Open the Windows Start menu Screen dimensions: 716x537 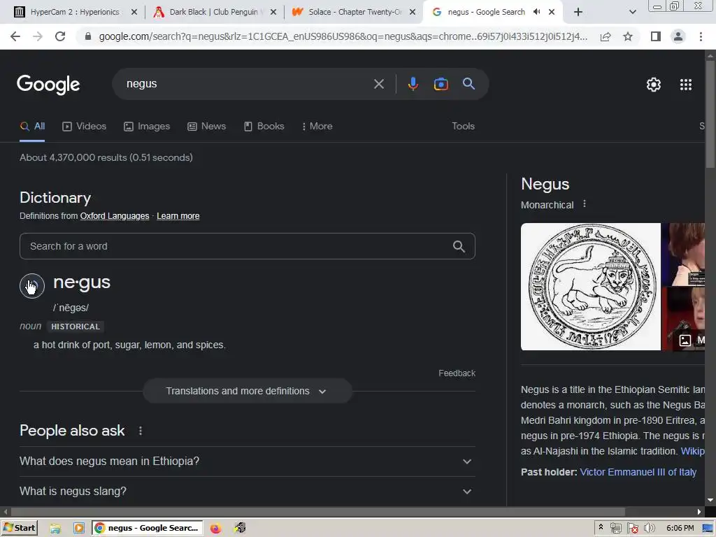tap(19, 529)
